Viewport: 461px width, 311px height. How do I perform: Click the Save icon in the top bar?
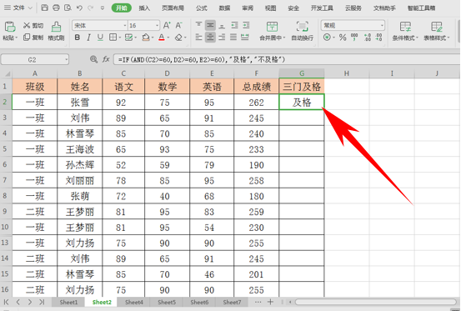(x=44, y=8)
